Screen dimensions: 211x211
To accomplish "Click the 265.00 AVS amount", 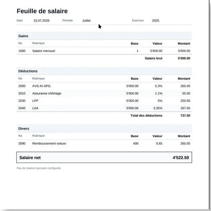I will point(185,86).
